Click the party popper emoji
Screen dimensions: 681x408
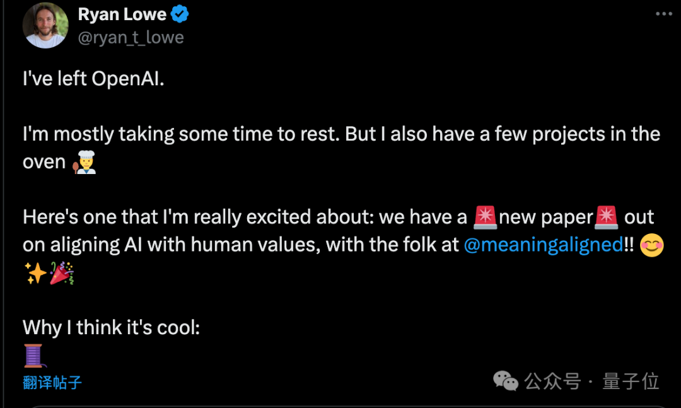click(x=62, y=272)
